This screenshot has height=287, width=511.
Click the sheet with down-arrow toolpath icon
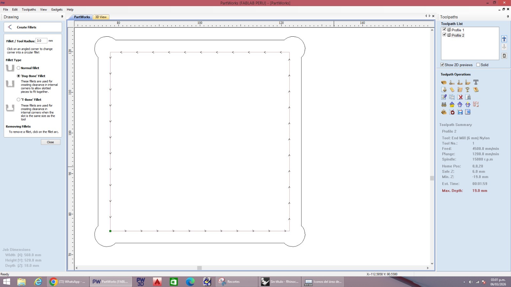coord(444,90)
